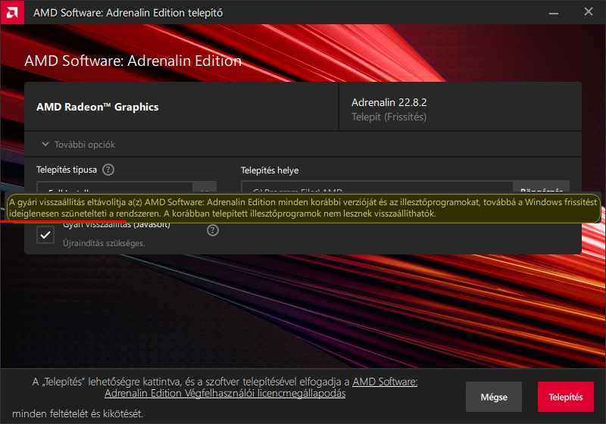
Task: Click the install location path field
Action: point(377,187)
